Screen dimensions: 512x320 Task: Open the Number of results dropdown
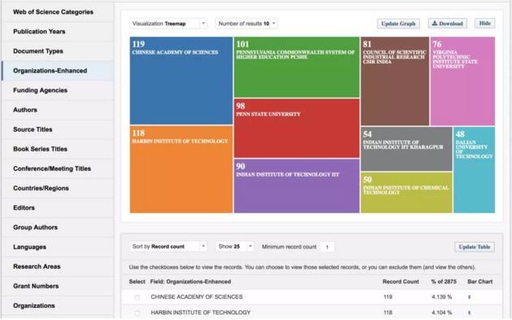[x=246, y=24]
